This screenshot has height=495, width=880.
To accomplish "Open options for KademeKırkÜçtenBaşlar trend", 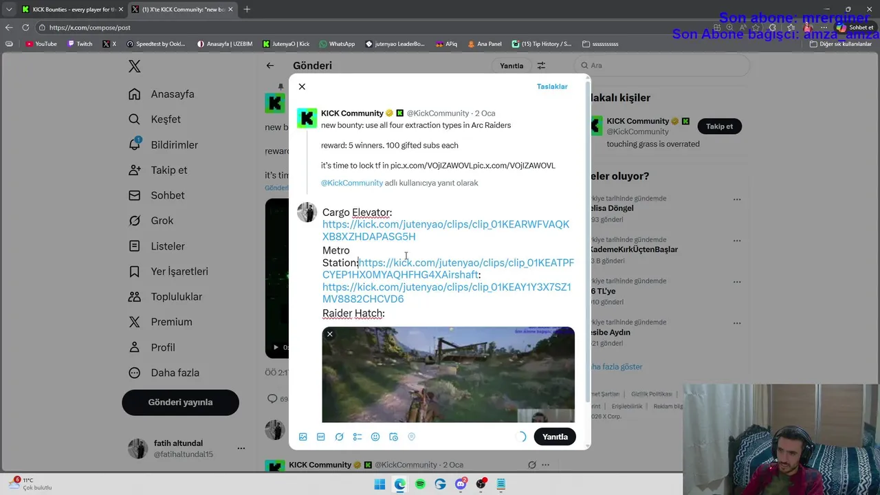I will coord(737,241).
